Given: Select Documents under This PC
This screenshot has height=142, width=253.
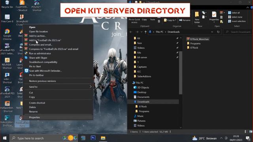Looking at the screenshot, I should pyautogui.click(x=142, y=97).
